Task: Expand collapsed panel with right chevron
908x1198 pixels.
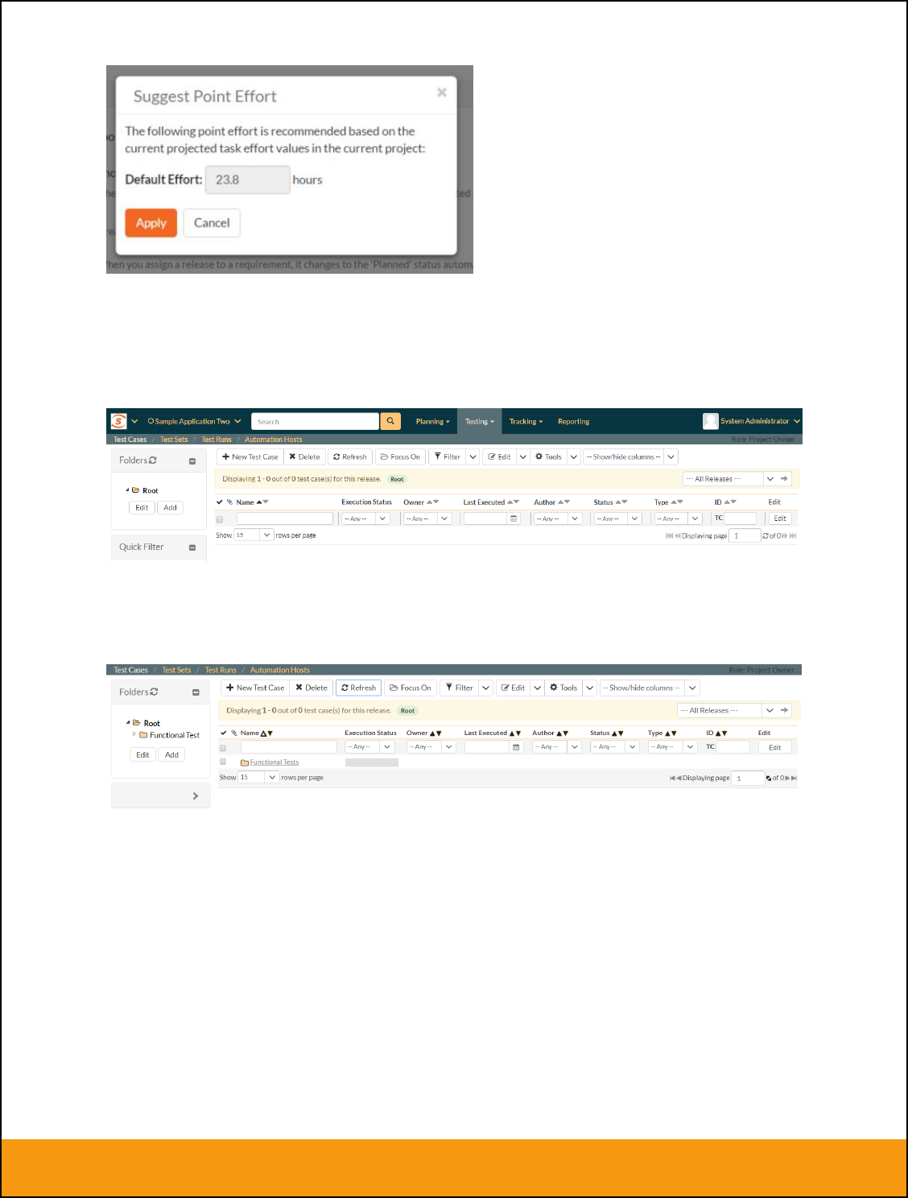Action: click(195, 796)
